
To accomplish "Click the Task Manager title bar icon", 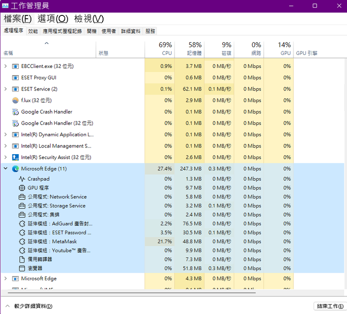I will (x=5, y=6).
